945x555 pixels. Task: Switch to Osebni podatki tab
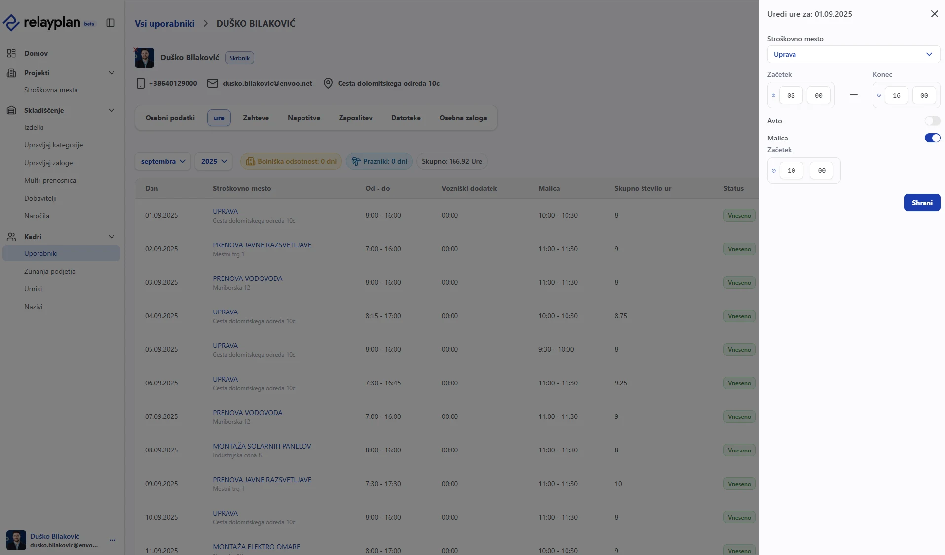[170, 118]
